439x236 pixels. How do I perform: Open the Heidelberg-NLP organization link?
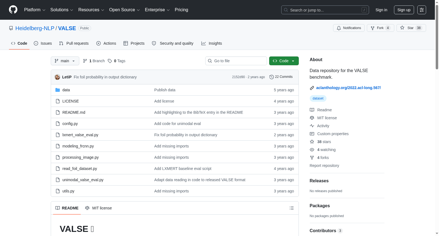click(x=35, y=28)
